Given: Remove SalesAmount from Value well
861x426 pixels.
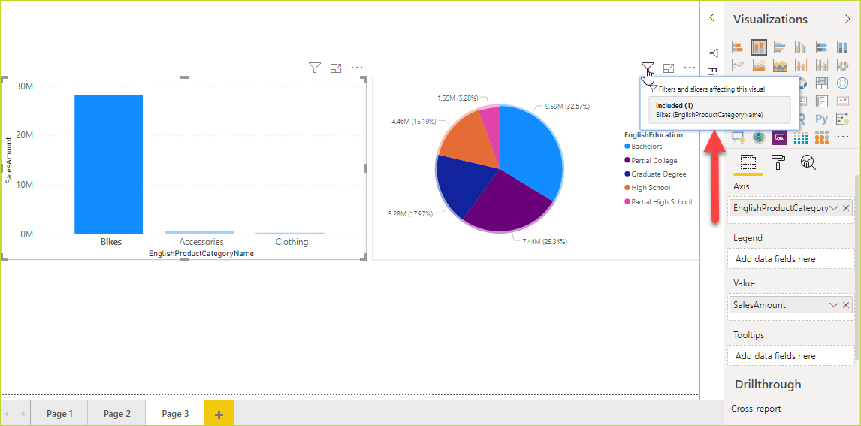Looking at the screenshot, I should pyautogui.click(x=846, y=305).
